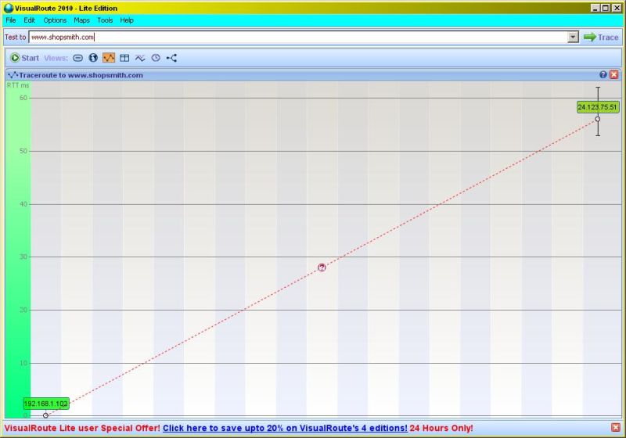Screen dimensions: 626x438
Task: Expand the Test to address dropdown
Action: (573, 37)
